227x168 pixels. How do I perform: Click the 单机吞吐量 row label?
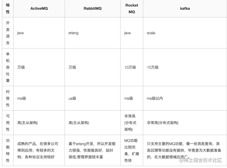pyautogui.click(x=8, y=67)
